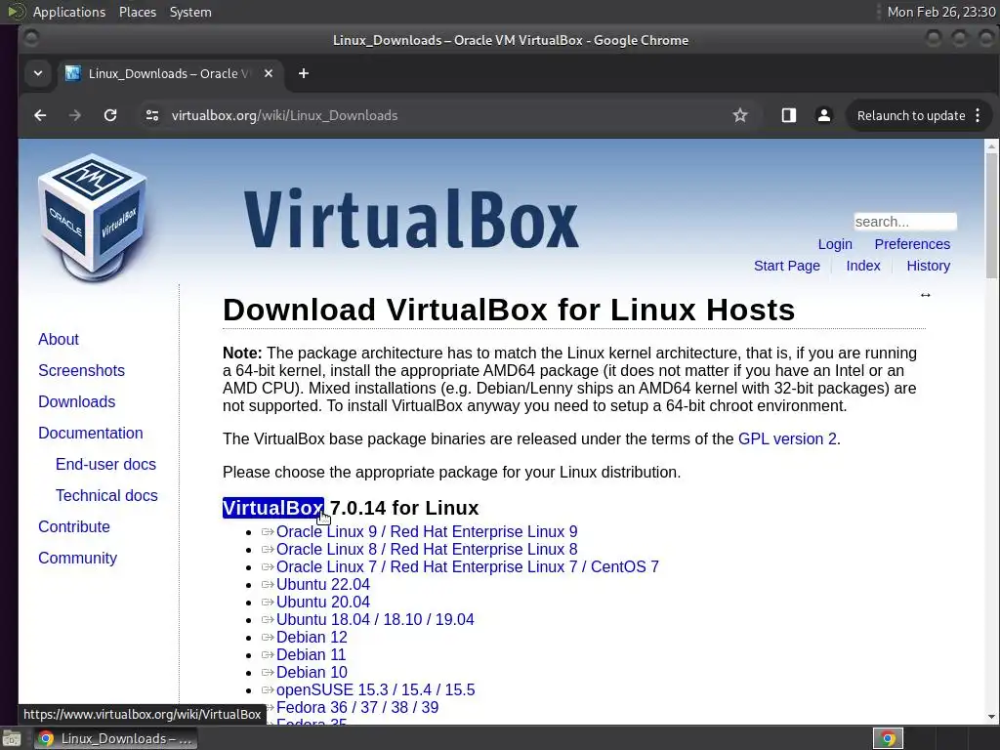Click the show desktop icon in the bottom panel
This screenshot has width=1000, height=750.
11,738
